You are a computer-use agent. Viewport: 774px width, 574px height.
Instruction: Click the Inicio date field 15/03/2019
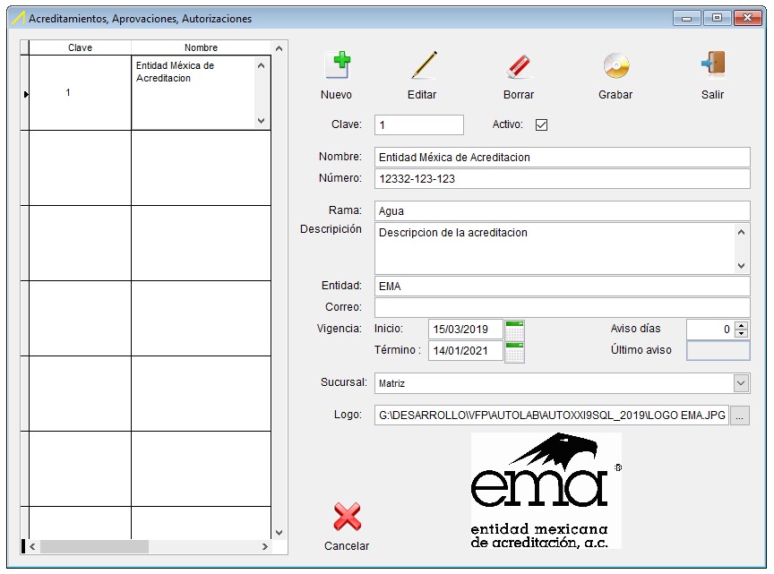pos(466,330)
